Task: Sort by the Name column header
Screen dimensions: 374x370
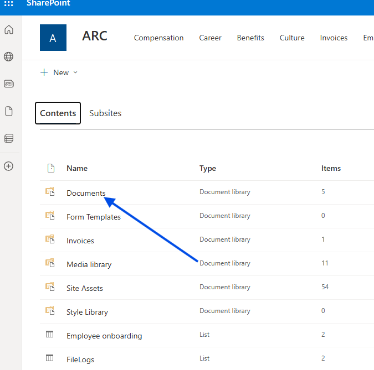Action: click(x=77, y=168)
